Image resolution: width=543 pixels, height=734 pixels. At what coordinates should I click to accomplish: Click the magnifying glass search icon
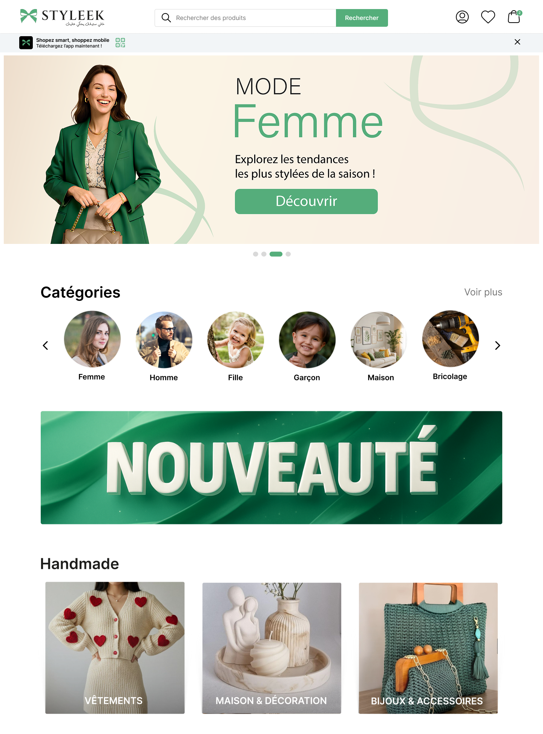click(x=166, y=18)
